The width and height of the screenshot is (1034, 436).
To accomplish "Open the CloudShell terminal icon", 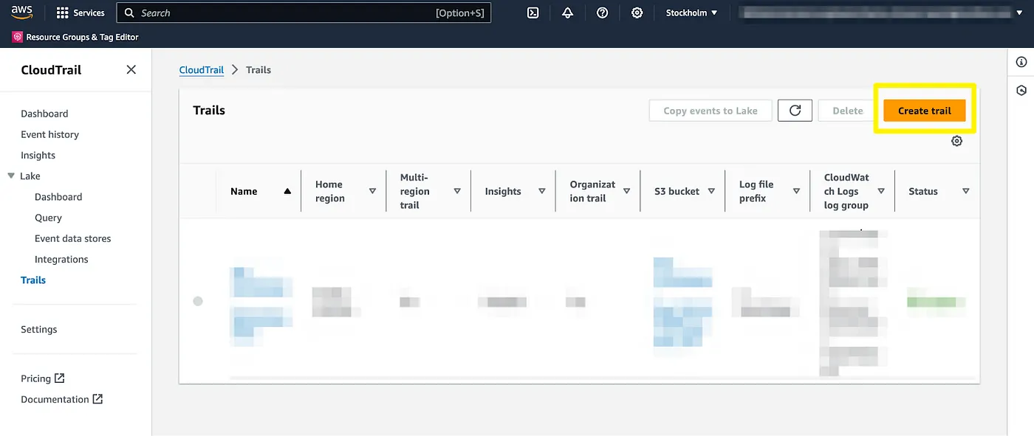I will coord(533,13).
